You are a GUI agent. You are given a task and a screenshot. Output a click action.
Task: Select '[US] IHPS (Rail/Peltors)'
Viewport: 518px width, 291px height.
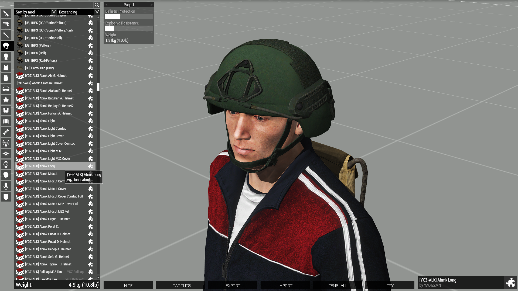click(55, 61)
